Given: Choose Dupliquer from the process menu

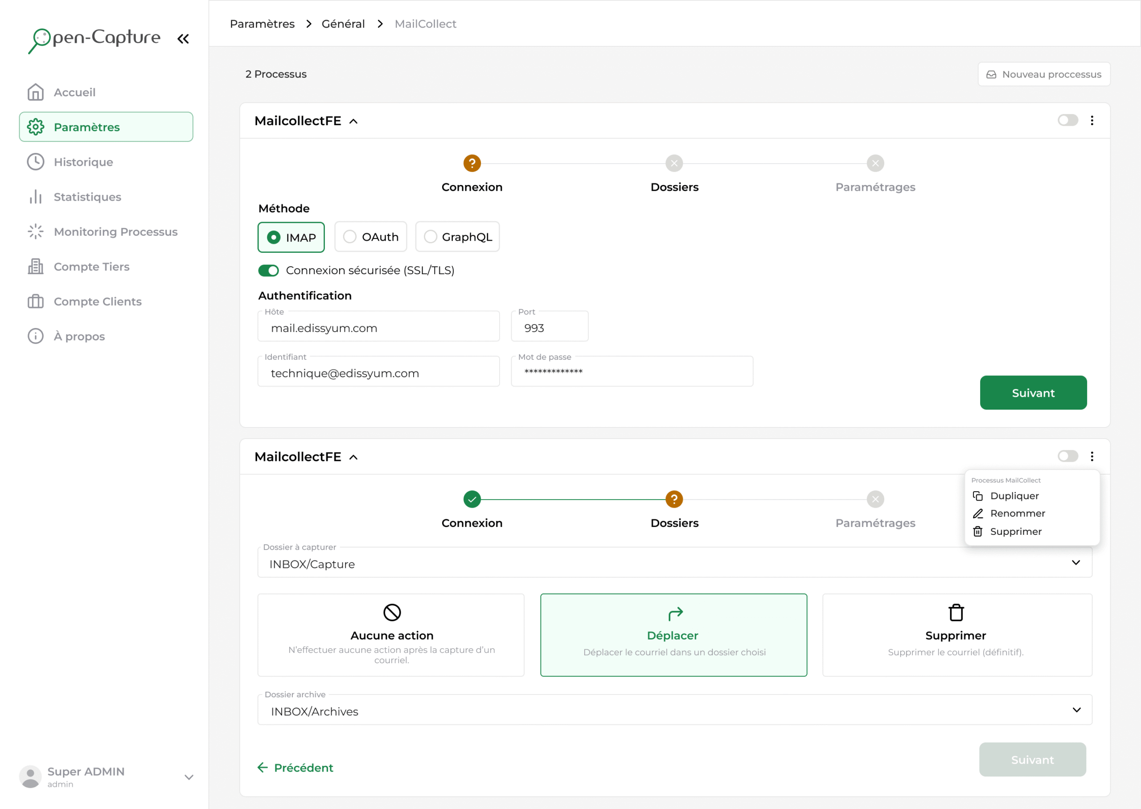Looking at the screenshot, I should tap(1014, 495).
